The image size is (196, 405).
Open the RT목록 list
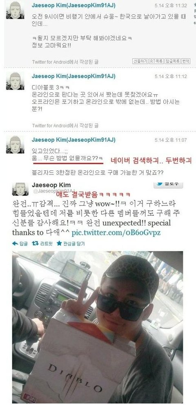click(156, 61)
